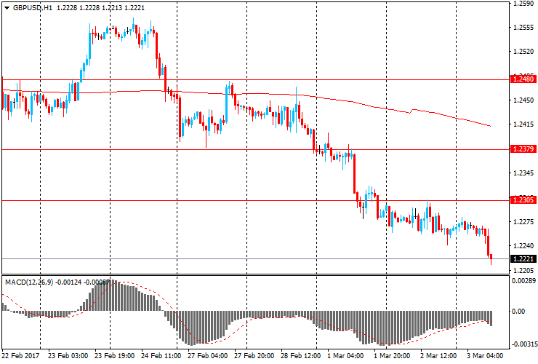
Task: Click the 1.2205 price scale value
Action: (523, 271)
